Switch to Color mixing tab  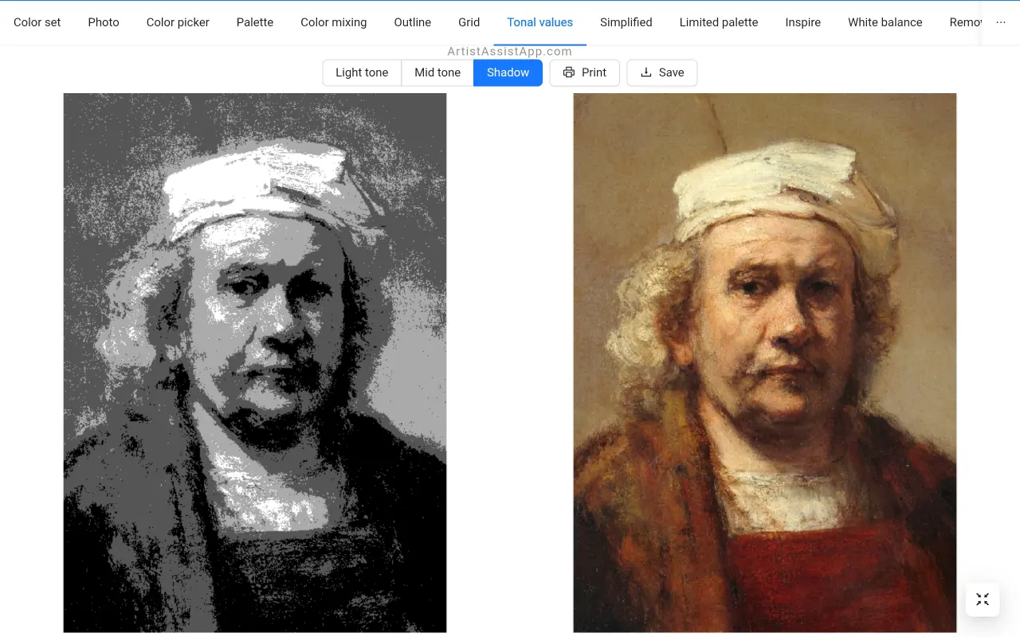click(334, 22)
